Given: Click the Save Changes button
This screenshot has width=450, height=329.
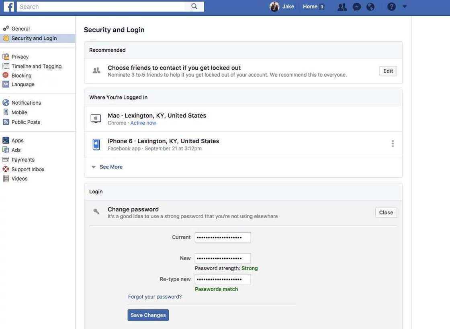Looking at the screenshot, I should [148, 315].
